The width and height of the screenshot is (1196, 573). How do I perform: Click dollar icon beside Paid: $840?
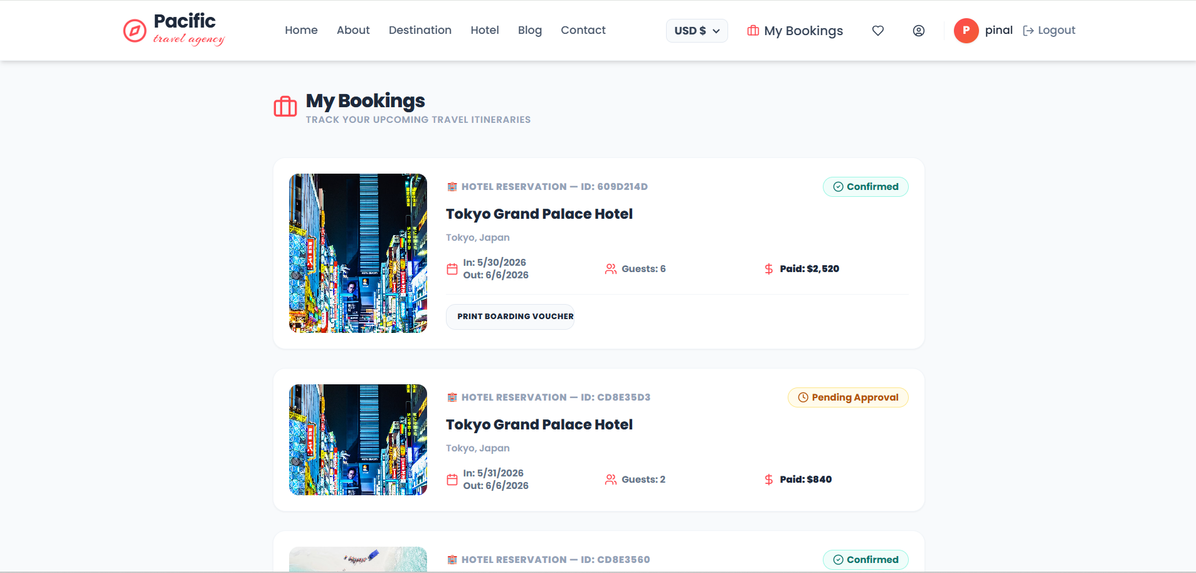[x=769, y=480]
